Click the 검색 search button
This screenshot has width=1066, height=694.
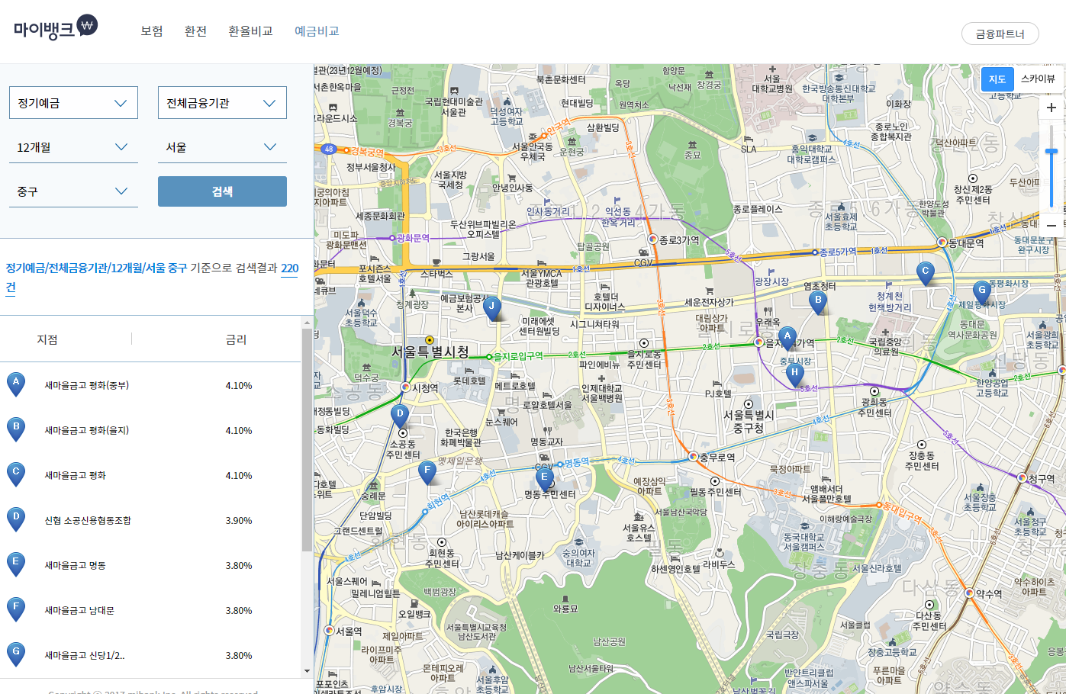222,191
